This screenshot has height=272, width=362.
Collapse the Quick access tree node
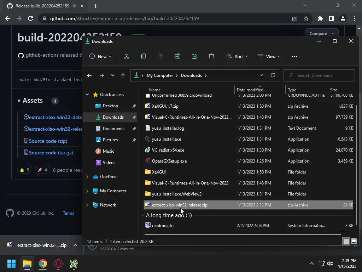(87, 94)
